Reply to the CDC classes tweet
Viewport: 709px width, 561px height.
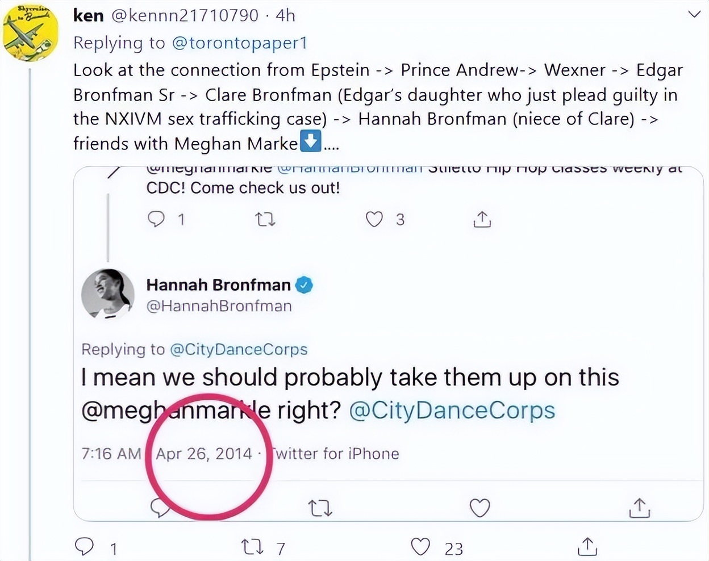(156, 219)
